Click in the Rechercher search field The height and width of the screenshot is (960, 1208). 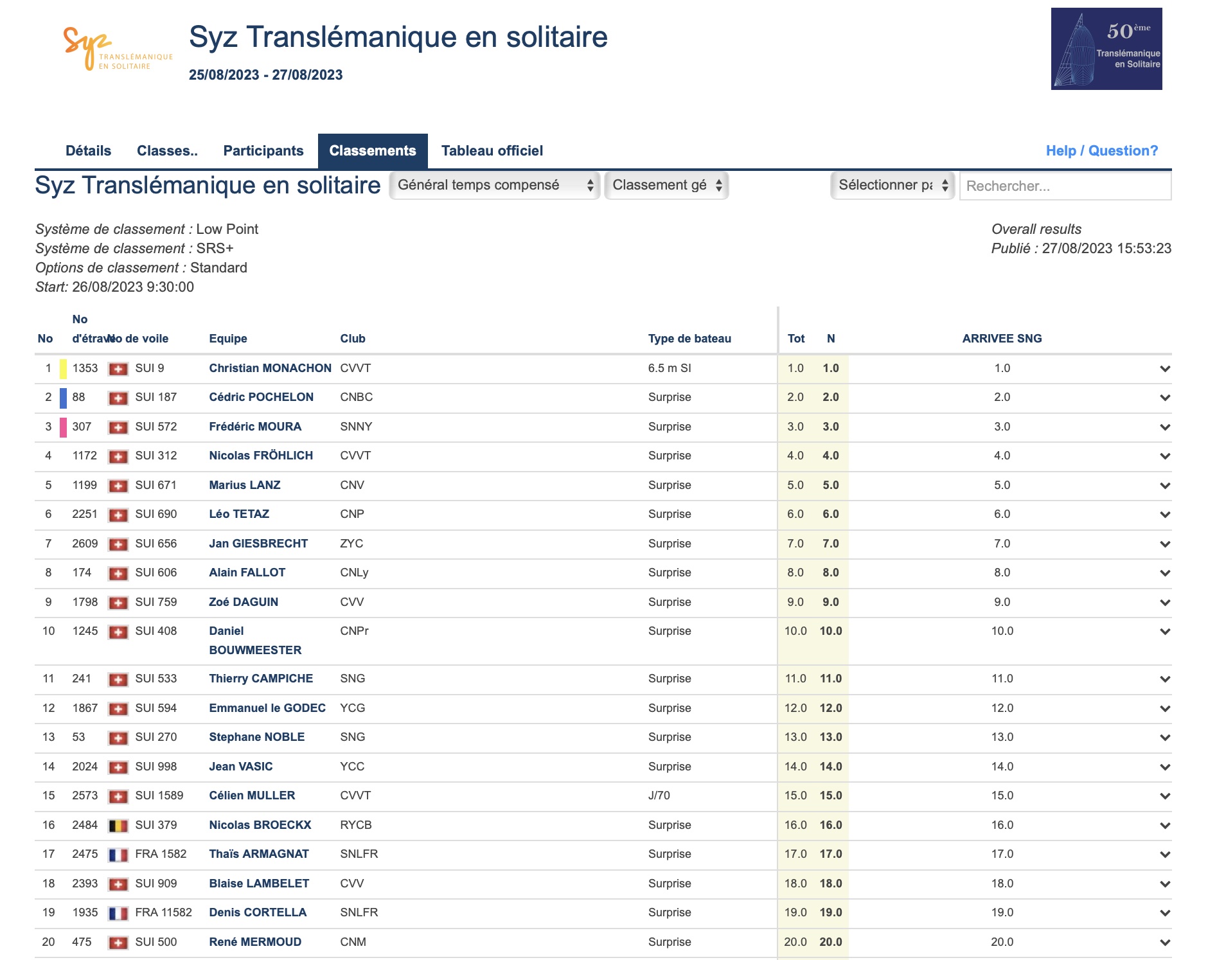point(1065,186)
